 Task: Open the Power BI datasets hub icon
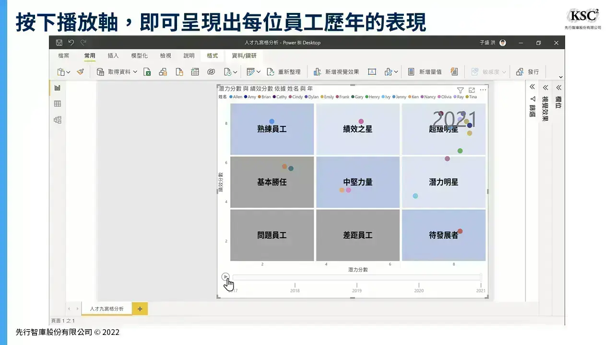point(163,72)
